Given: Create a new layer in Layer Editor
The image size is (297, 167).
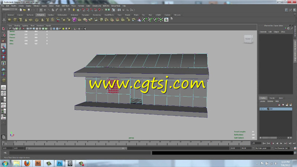Looking at the screenshot, I should [x=287, y=105].
